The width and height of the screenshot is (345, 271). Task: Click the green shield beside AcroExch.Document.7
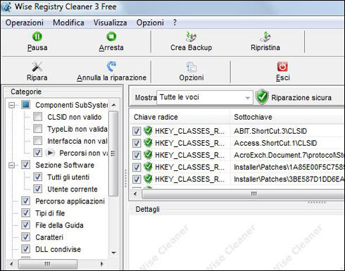(x=148, y=155)
